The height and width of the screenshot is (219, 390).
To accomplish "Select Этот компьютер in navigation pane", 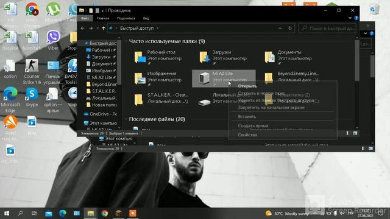I will click(x=100, y=123).
